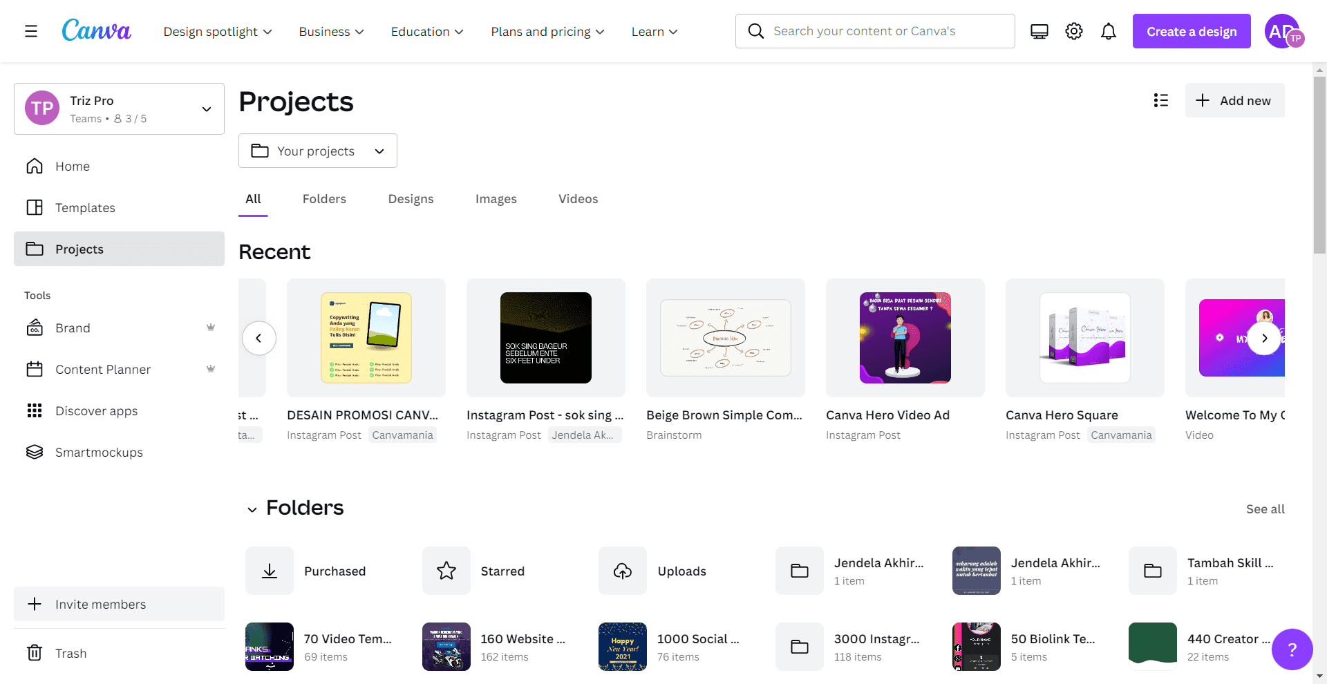Click the Discover apps grid icon
The height and width of the screenshot is (684, 1327).
click(35, 410)
